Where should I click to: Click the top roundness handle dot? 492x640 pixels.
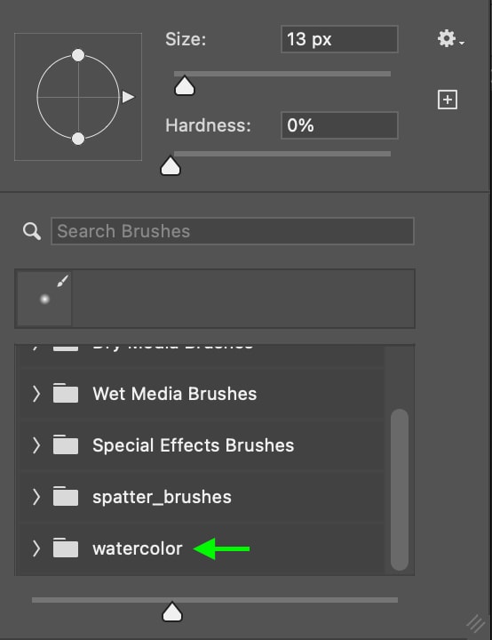click(x=78, y=55)
